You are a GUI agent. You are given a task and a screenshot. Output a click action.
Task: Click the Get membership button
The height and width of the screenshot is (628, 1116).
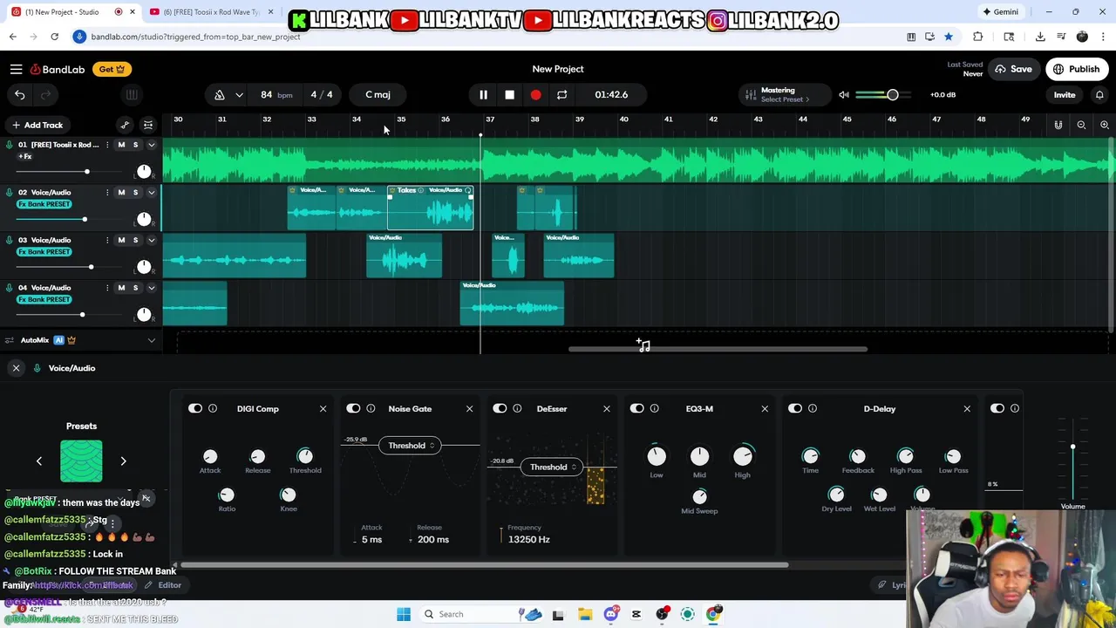point(112,69)
